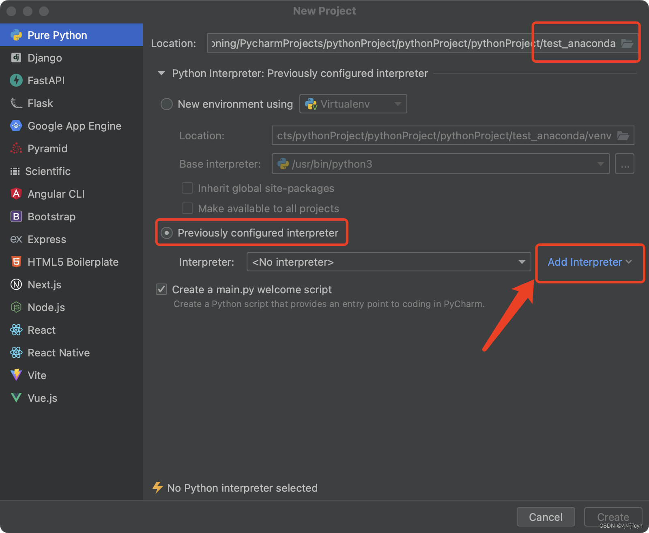Select Vite project type
Viewport: 649px width, 533px height.
[71, 375]
